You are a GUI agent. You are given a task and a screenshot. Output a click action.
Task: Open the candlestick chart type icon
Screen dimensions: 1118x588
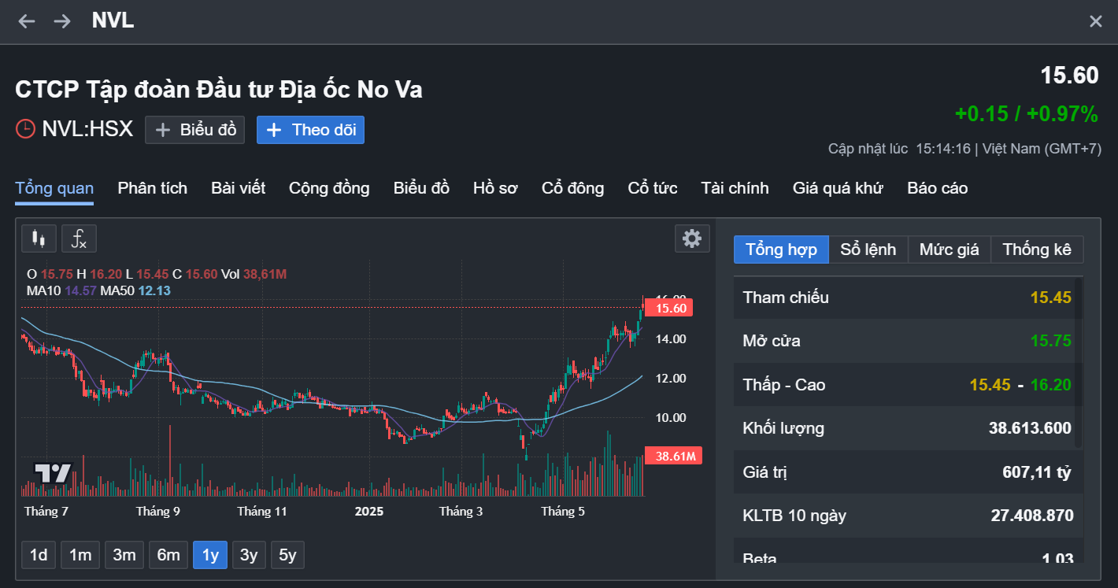tap(39, 239)
